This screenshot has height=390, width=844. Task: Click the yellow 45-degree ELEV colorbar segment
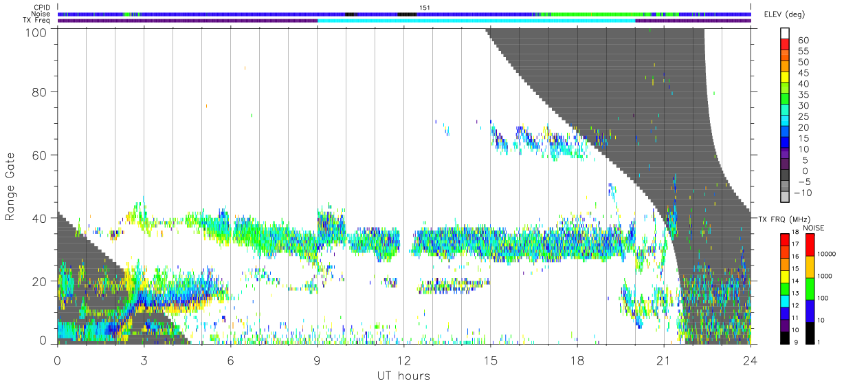[x=786, y=77]
